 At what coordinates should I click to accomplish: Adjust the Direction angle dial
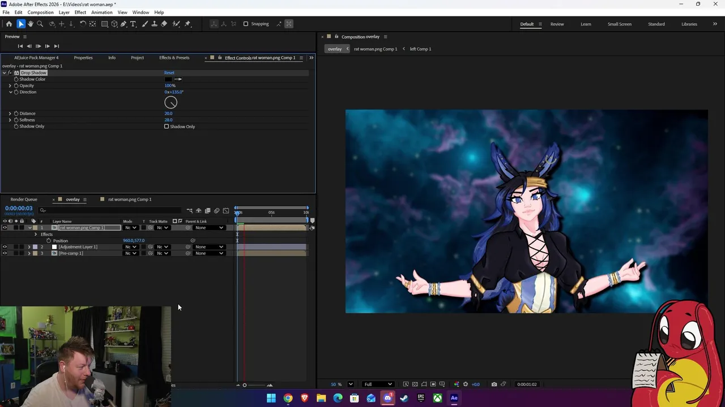170,102
